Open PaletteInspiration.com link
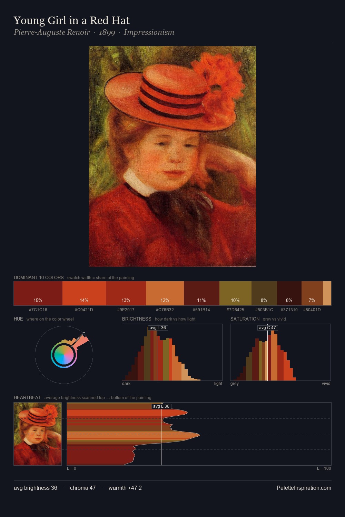This screenshot has height=517, width=345. (304, 488)
